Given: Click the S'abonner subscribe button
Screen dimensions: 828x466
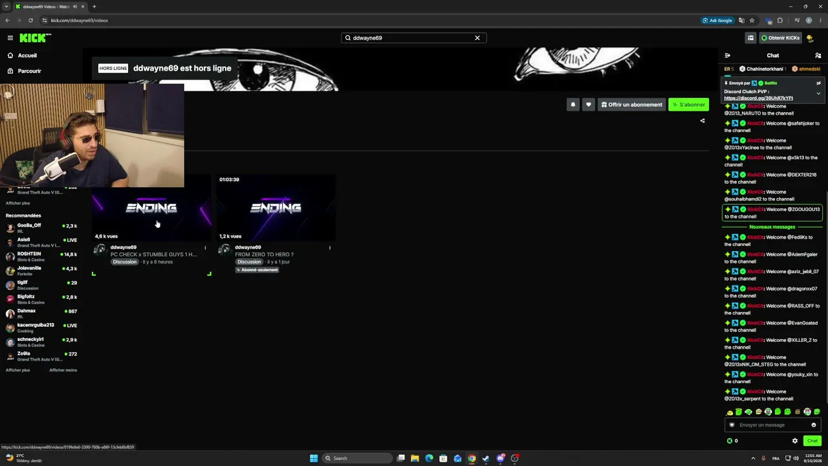Looking at the screenshot, I should click(688, 104).
